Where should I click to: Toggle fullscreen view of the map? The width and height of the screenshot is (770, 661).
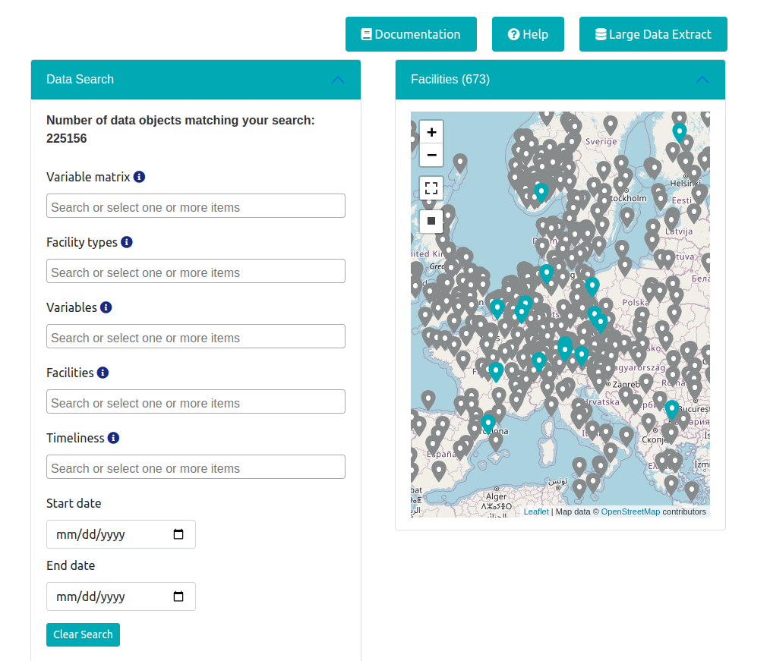[x=431, y=188]
